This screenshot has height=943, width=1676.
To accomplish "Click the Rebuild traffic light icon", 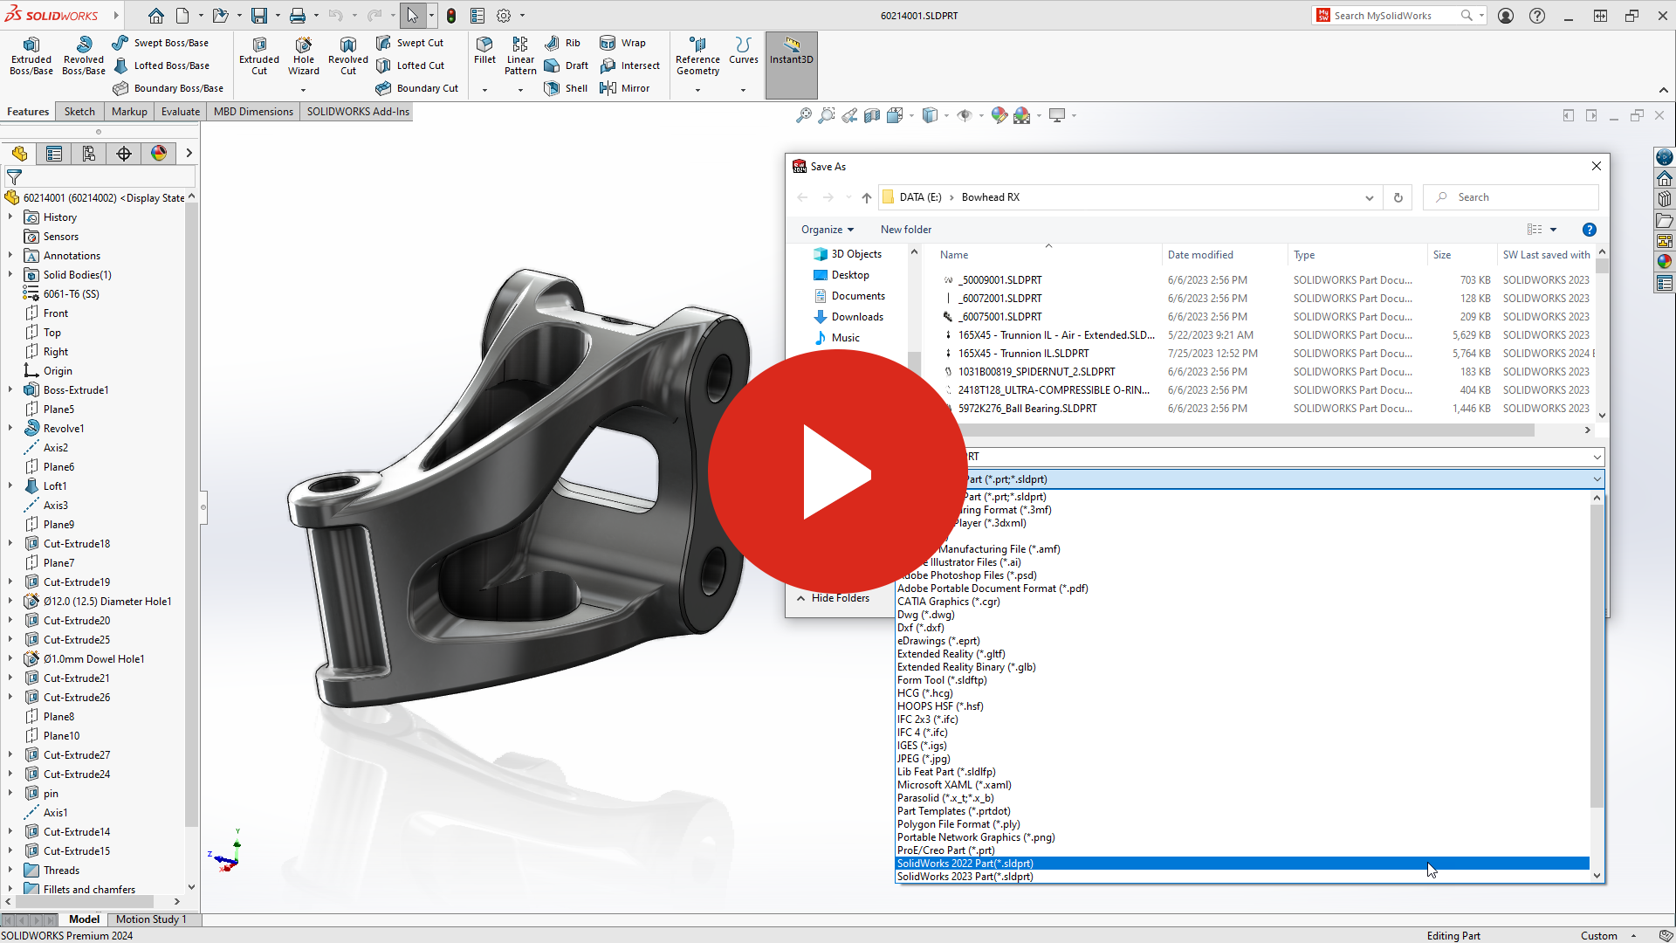I will (451, 16).
